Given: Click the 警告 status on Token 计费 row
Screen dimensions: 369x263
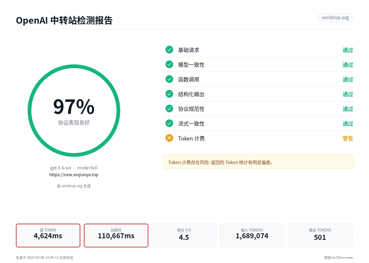Looking at the screenshot, I should [x=348, y=138].
